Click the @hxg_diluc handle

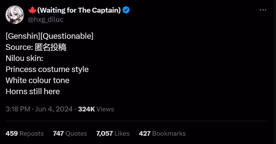tap(46, 19)
